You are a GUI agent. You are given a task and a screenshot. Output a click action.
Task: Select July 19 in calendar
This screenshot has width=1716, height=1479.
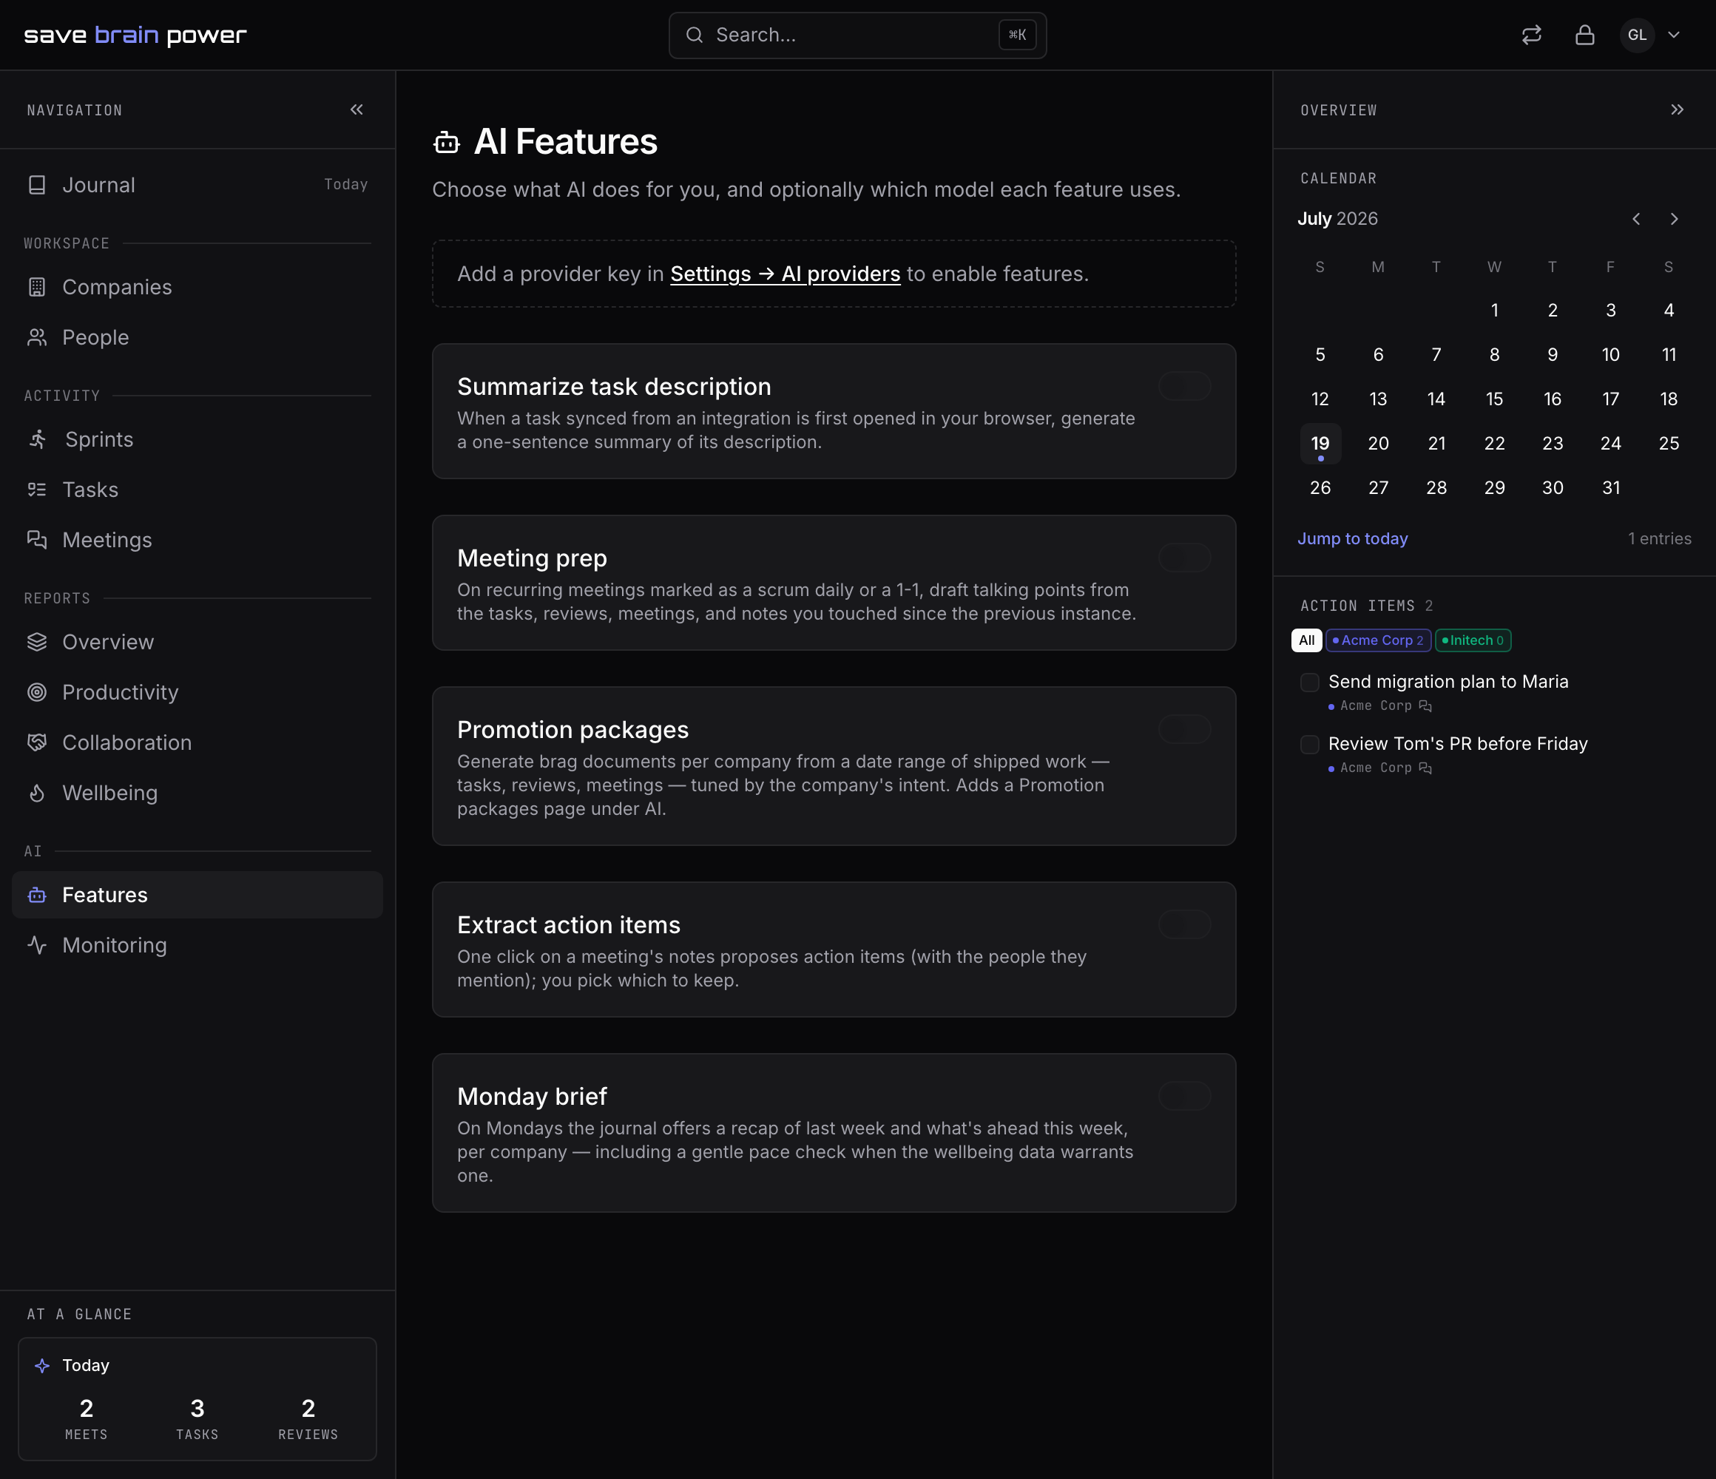point(1320,444)
